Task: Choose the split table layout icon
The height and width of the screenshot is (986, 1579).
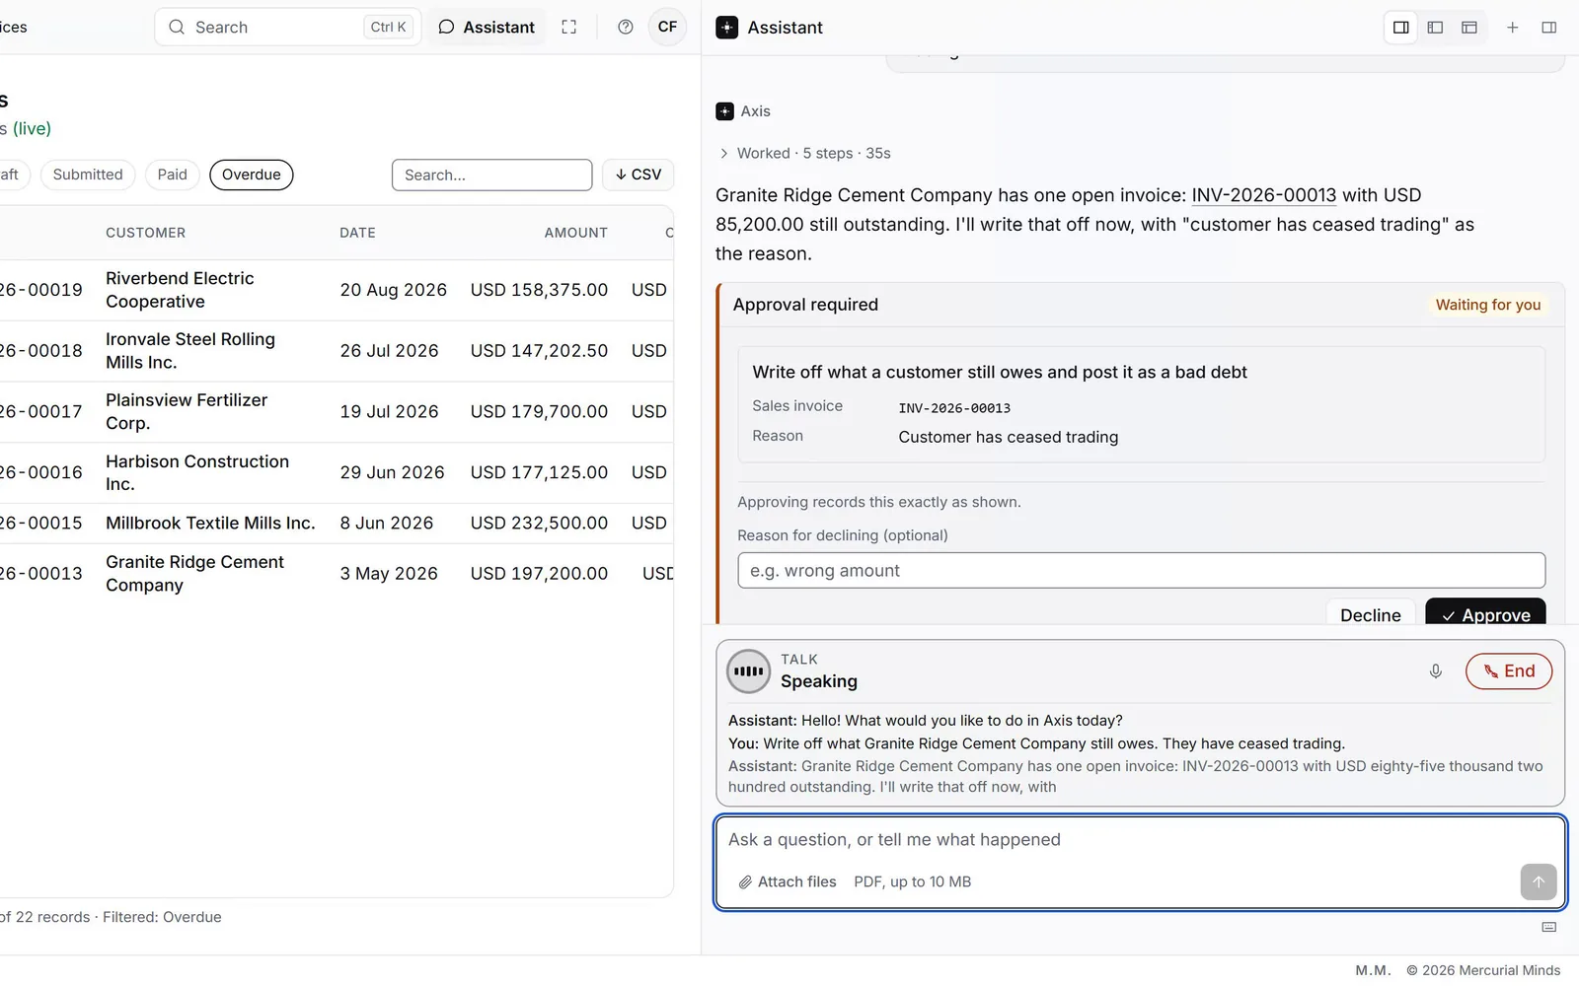Action: [x=1468, y=28]
